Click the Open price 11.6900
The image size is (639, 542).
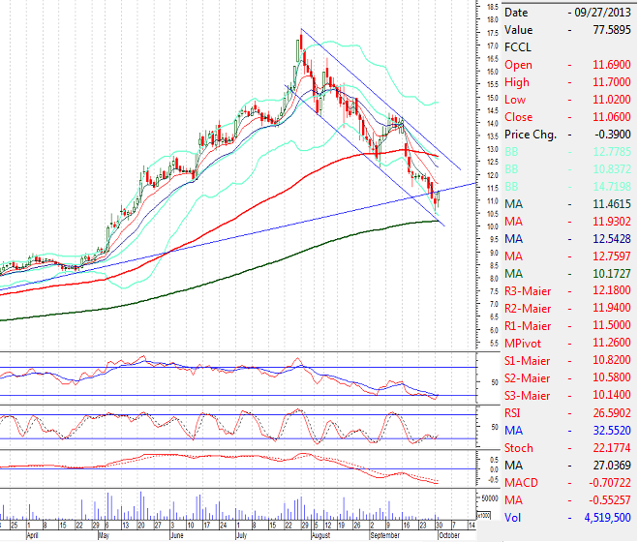(x=604, y=64)
